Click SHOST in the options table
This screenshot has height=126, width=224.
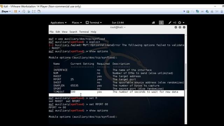point(57,83)
